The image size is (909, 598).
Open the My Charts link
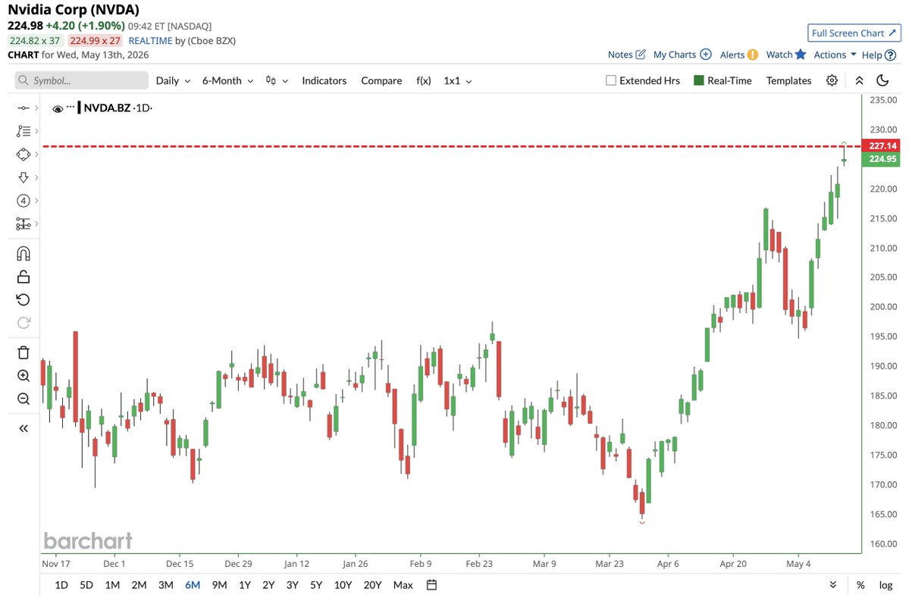click(x=675, y=55)
